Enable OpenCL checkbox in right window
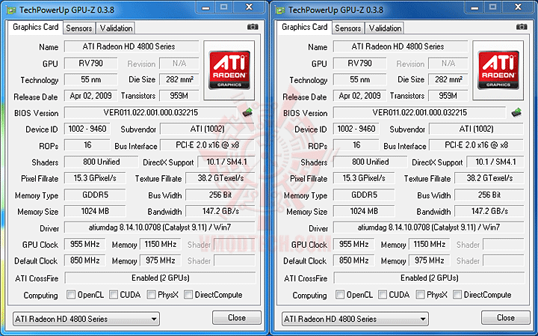The image size is (538, 336). 340,294
